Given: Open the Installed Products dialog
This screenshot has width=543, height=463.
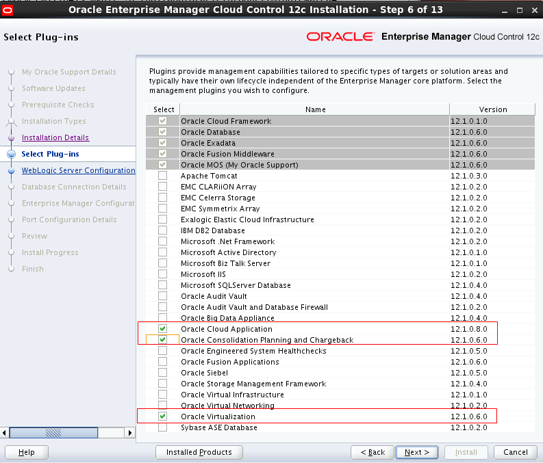Looking at the screenshot, I should pyautogui.click(x=199, y=452).
